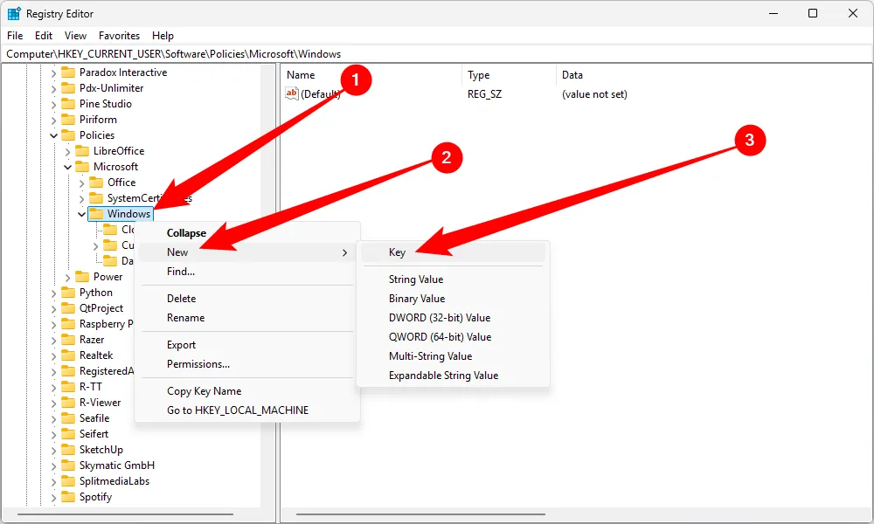Select "Key" from the New submenu
Screen dimensions: 874x524
[397, 252]
